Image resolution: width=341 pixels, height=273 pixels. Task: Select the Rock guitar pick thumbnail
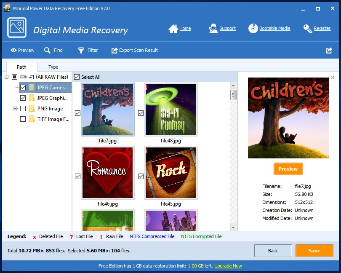coord(171,173)
